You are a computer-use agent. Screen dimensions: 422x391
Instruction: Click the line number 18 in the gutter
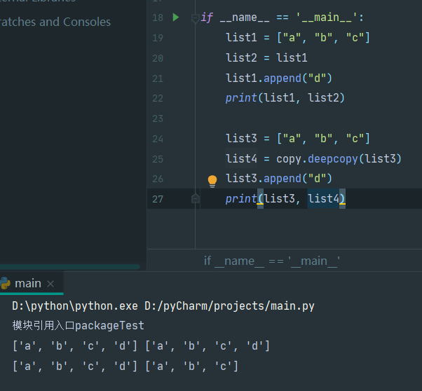pos(158,18)
